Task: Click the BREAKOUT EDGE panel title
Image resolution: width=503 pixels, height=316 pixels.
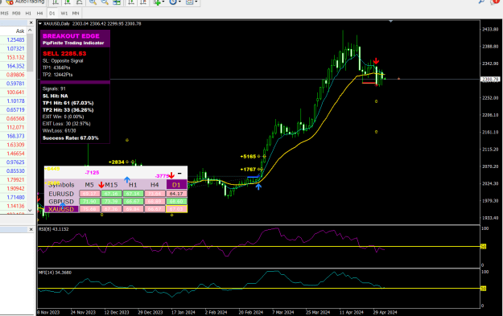Action: (71, 36)
